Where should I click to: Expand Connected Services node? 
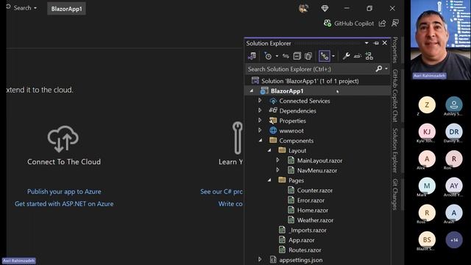tap(260, 101)
